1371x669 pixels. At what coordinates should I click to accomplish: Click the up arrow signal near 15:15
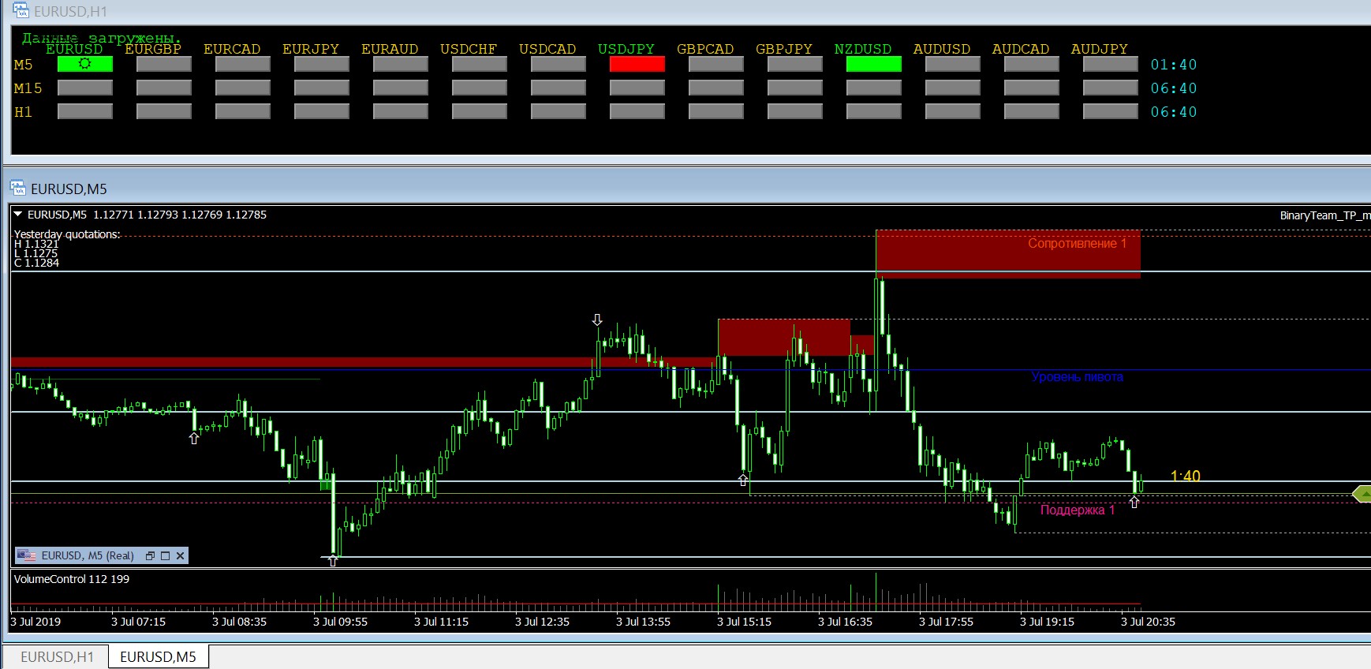pos(743,479)
